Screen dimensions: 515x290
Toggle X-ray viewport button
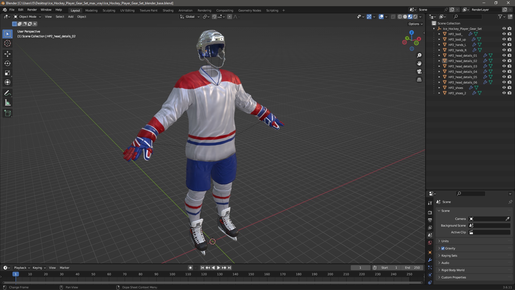pyautogui.click(x=393, y=17)
